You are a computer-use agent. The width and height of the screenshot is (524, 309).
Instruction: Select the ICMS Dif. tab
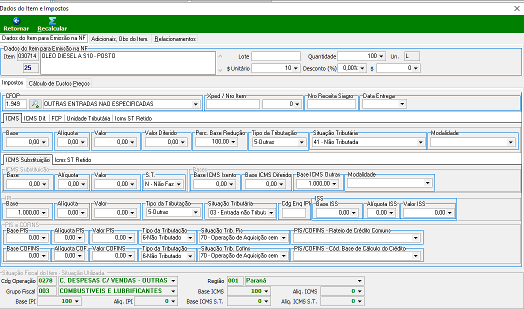coord(35,118)
